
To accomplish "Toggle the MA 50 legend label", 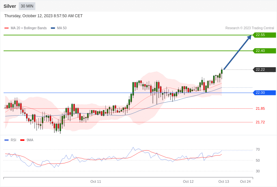I will point(62,28).
